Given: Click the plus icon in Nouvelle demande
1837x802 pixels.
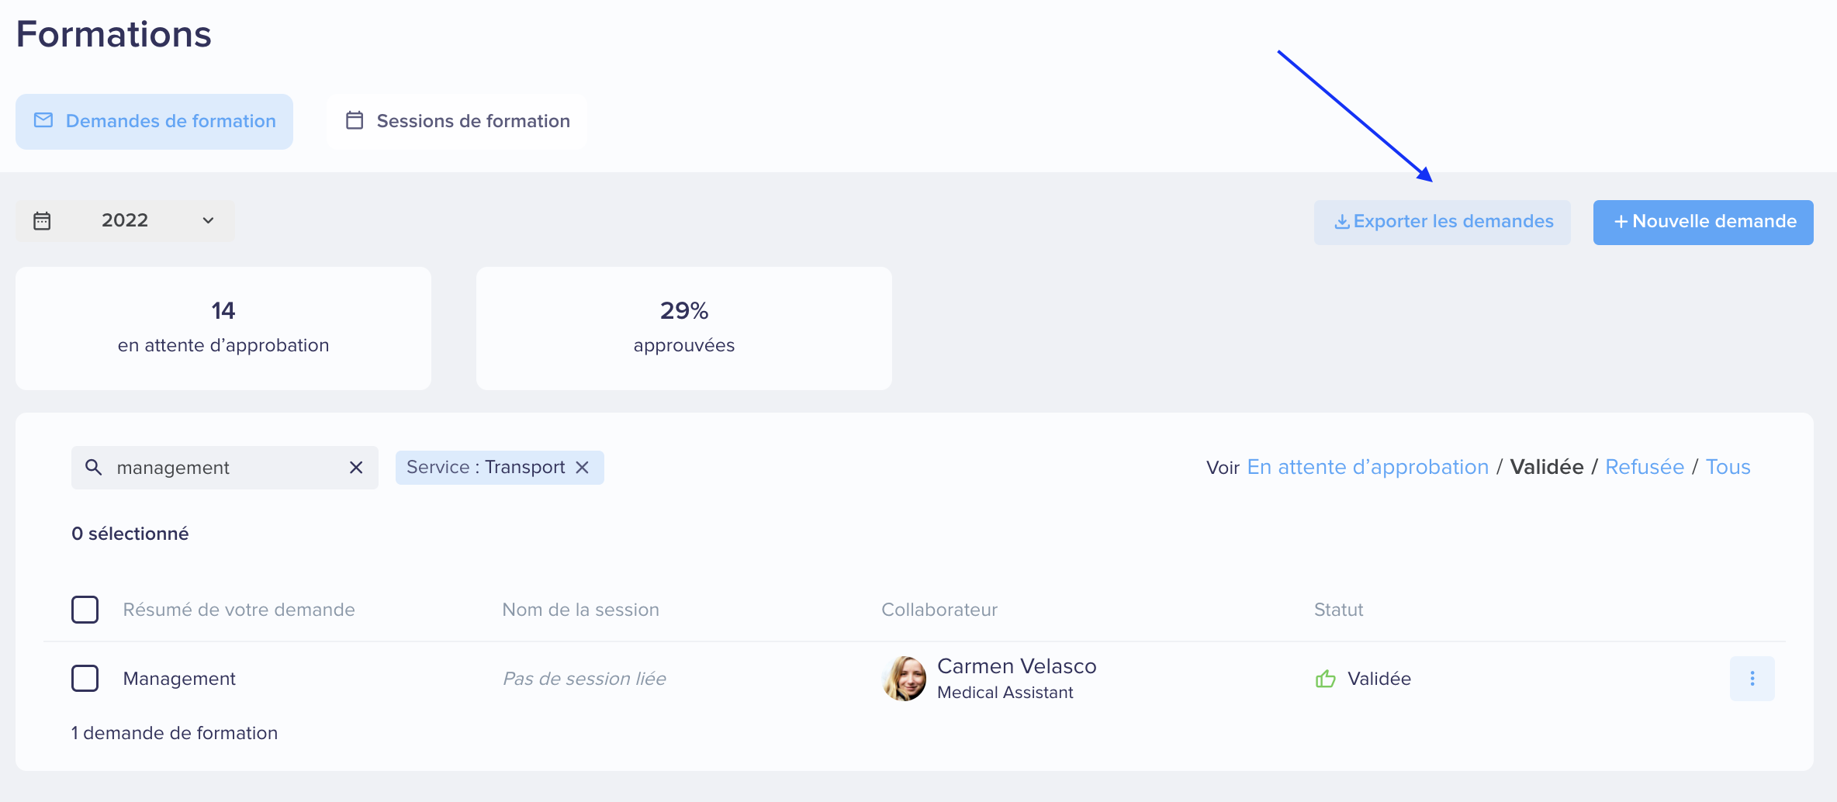Looking at the screenshot, I should [1621, 223].
